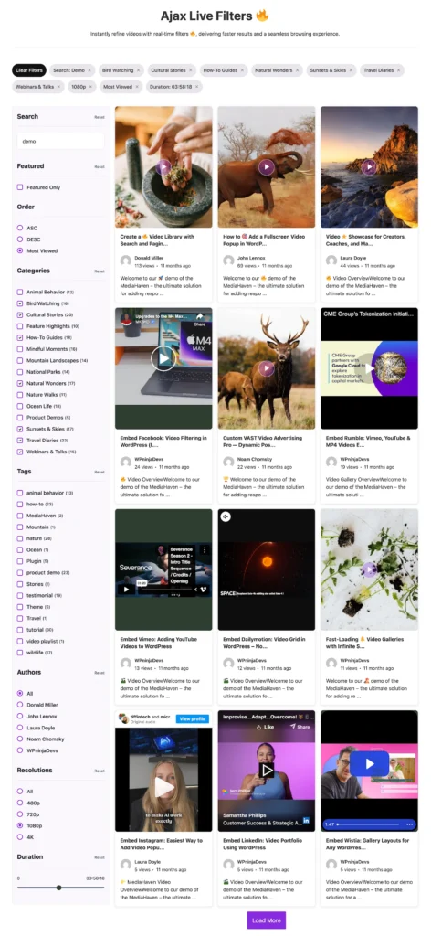Reset the Resolutions filter
The image size is (431, 936).
[99, 771]
